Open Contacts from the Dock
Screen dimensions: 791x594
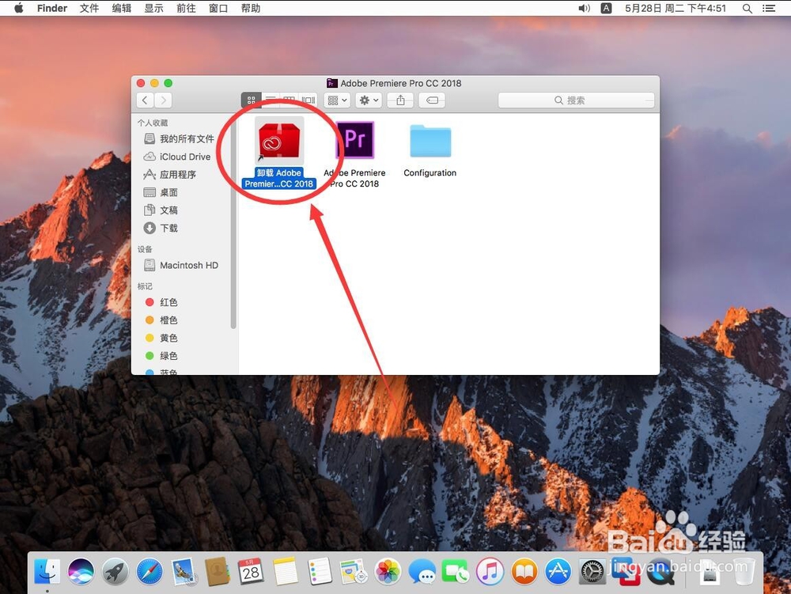(x=218, y=572)
